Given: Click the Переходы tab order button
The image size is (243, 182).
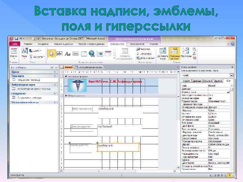Looking at the screenshot, I should pyautogui.click(x=186, y=53).
